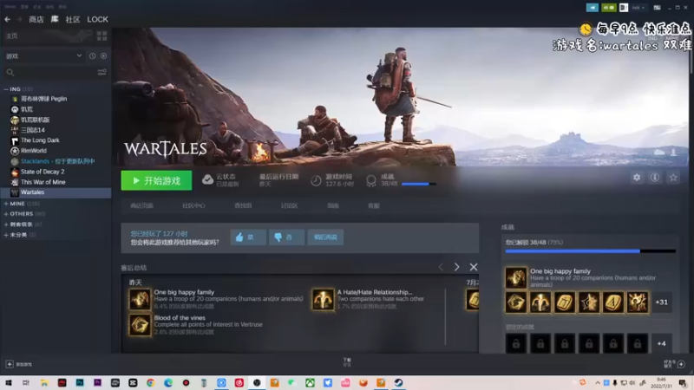Click the first locked achievement padlock icon
The height and width of the screenshot is (390, 694).
pos(516,343)
